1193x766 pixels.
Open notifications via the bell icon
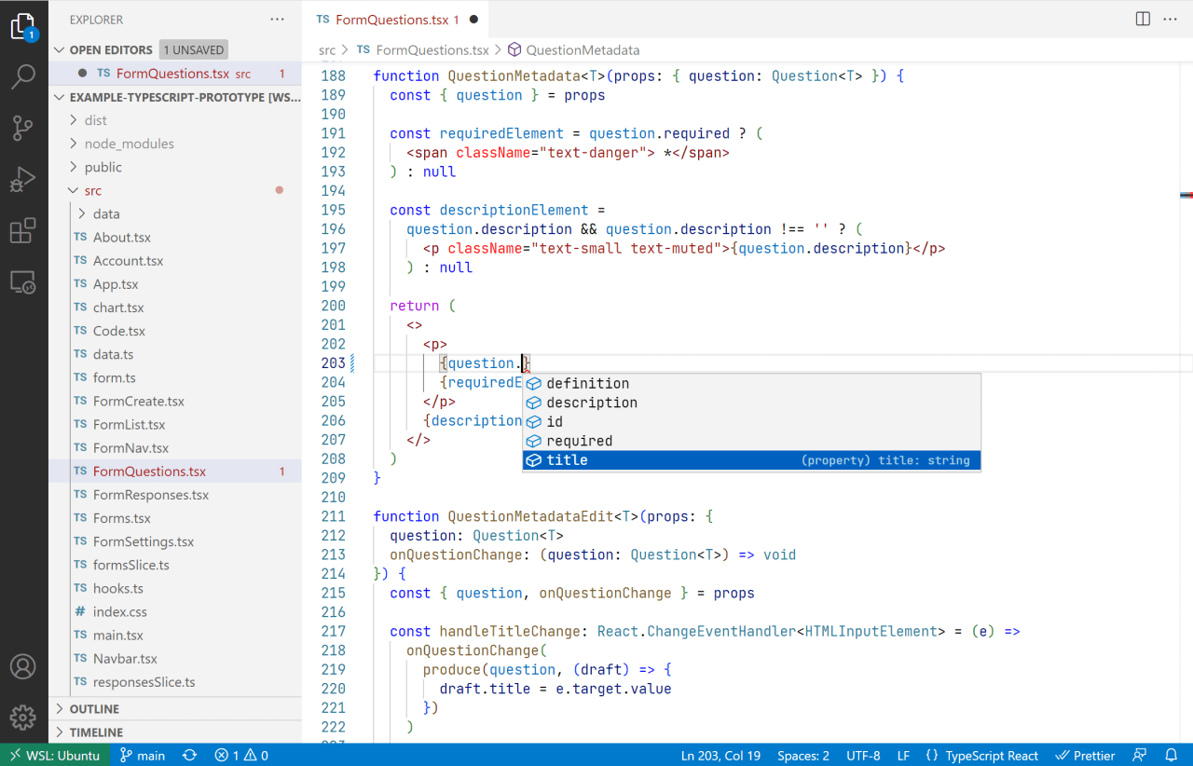pos(1172,755)
